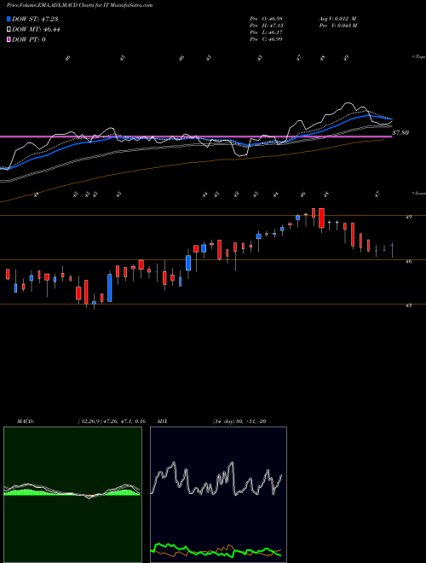Click the white DOW MT legend swatch

(x=9, y=30)
